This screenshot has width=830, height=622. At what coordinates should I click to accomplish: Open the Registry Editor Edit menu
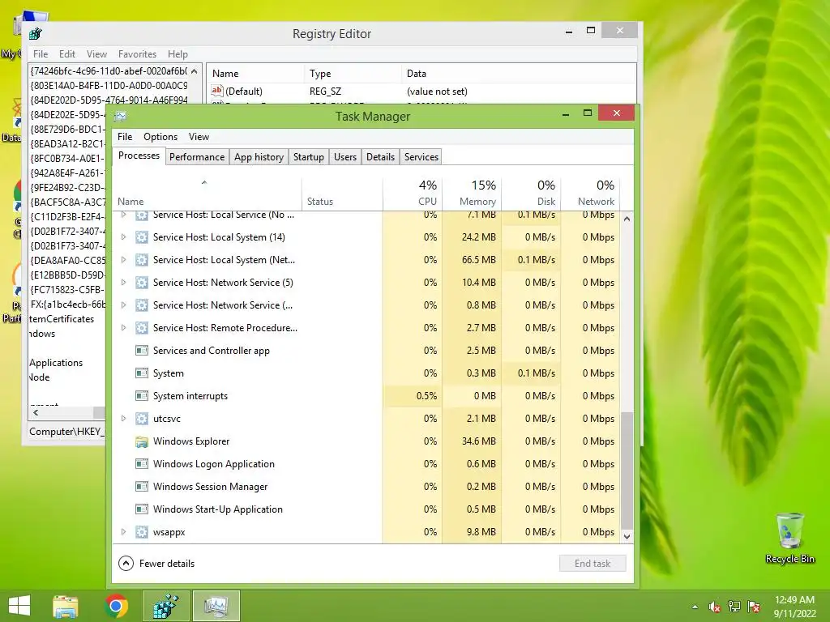coord(67,54)
